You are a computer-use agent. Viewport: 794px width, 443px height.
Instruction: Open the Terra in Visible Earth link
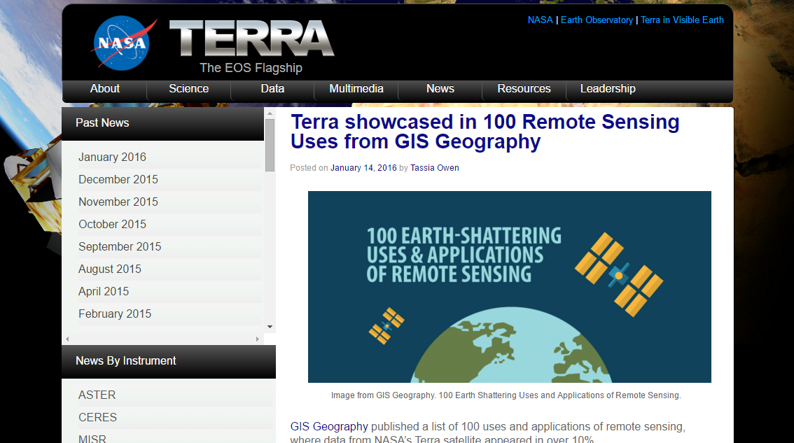682,20
